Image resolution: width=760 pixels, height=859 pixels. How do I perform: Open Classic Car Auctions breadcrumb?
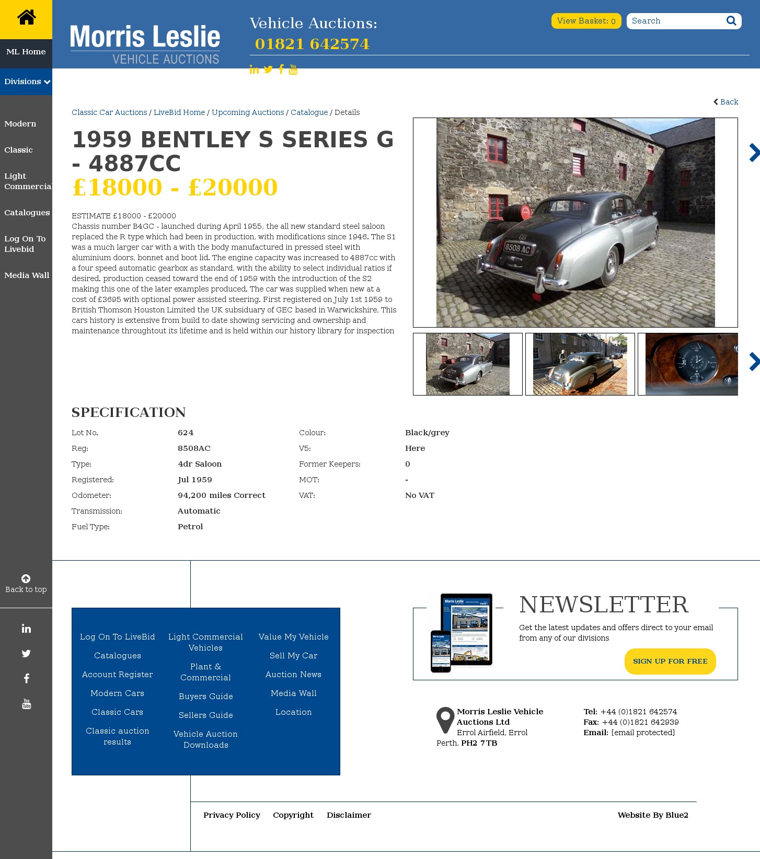pos(109,112)
